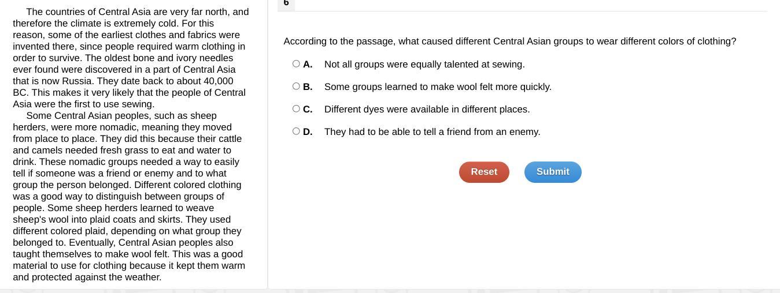The width and height of the screenshot is (780, 293).
Task: Click answer text about different dyes available
Action: pyautogui.click(x=427, y=110)
